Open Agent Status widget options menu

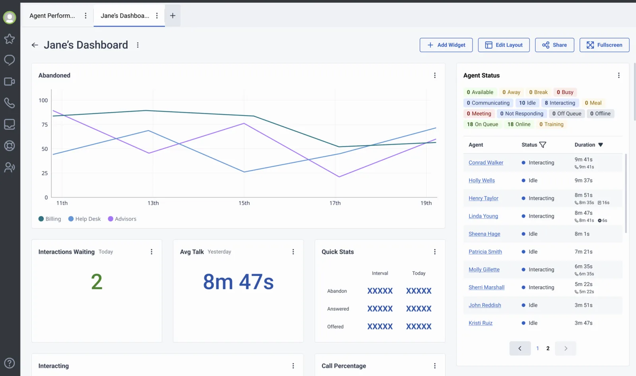pos(619,76)
